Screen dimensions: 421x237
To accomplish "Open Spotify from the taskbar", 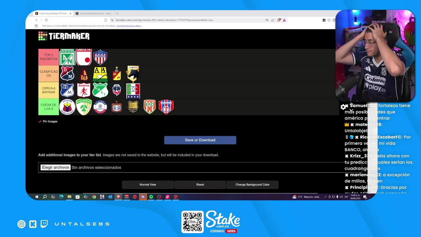I will pos(151,197).
